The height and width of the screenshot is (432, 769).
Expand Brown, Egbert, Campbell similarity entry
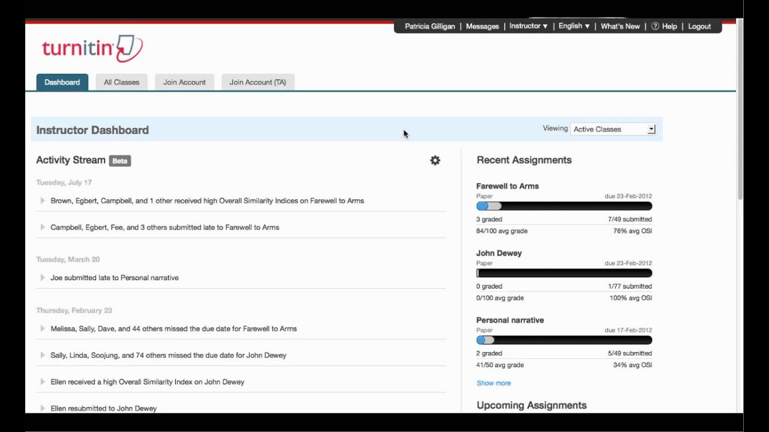(43, 200)
